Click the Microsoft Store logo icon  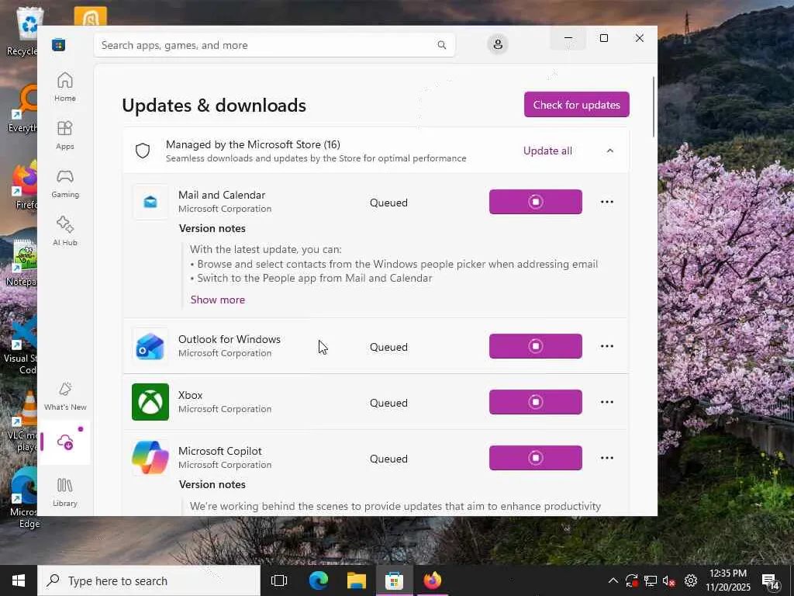click(x=58, y=45)
